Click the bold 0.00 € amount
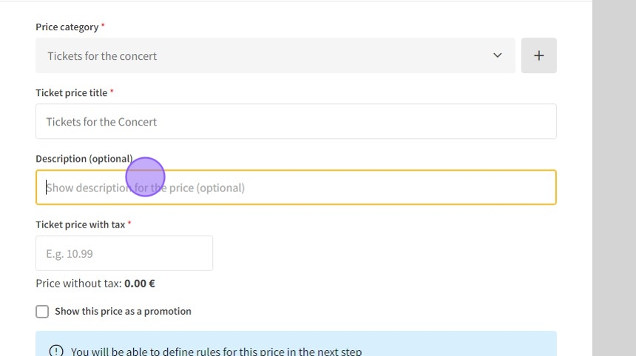This screenshot has height=356, width=636. (x=140, y=284)
